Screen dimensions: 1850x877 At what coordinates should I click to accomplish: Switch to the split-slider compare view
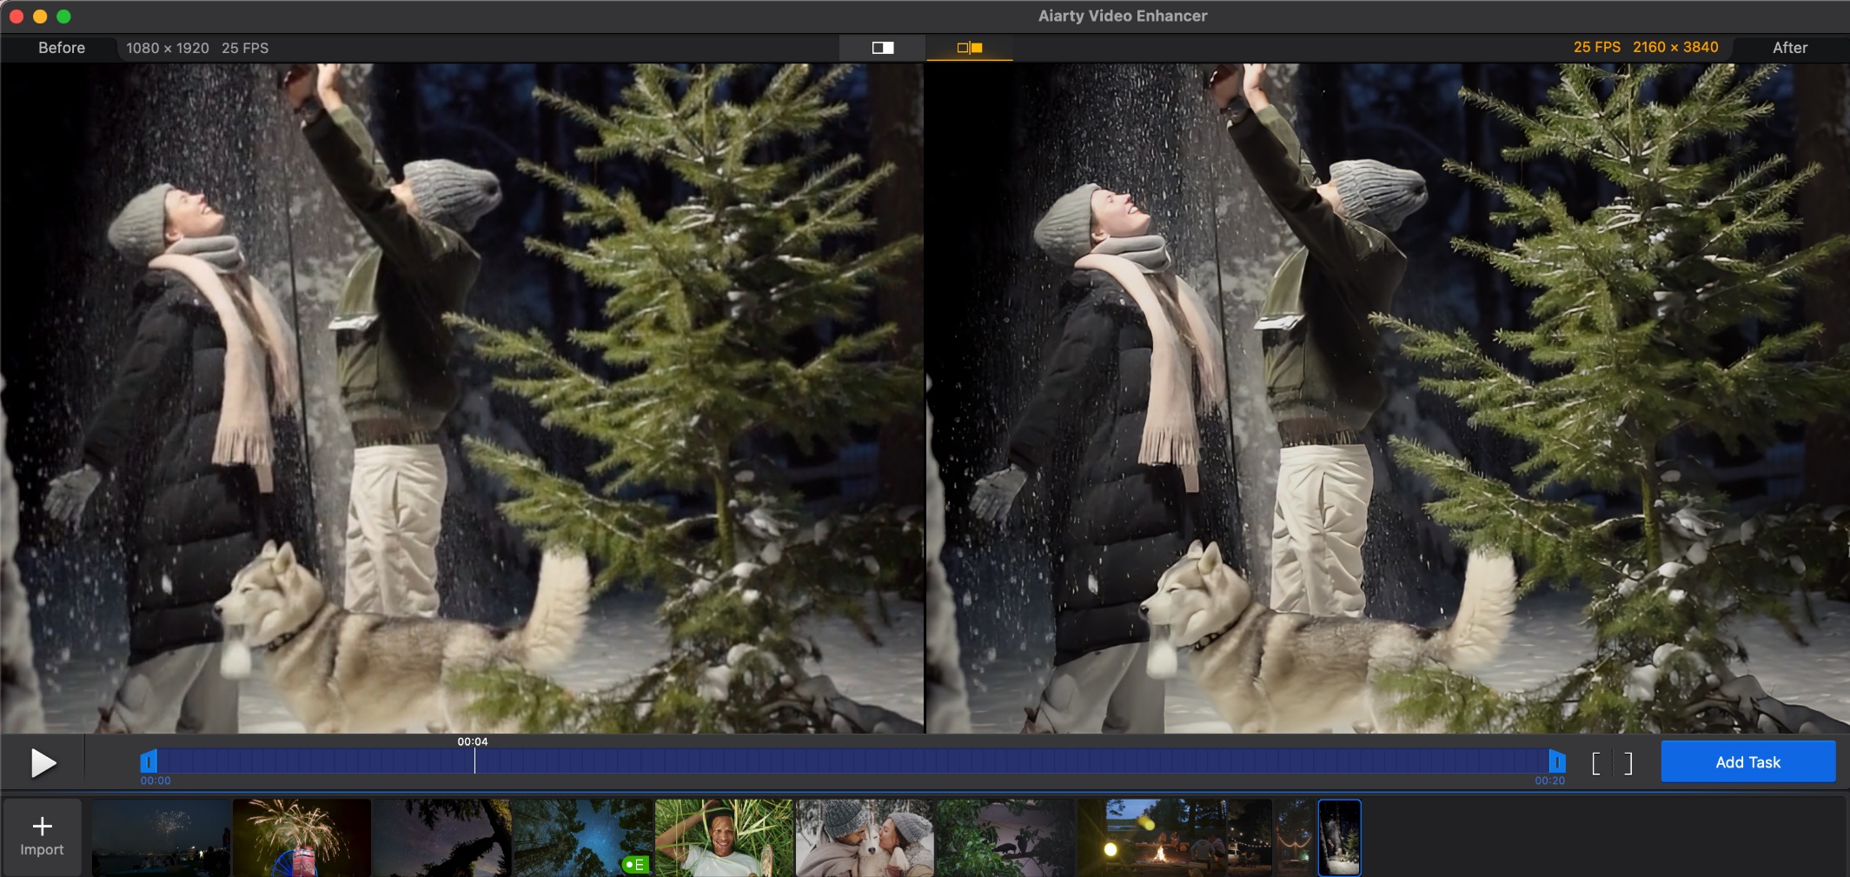click(882, 48)
